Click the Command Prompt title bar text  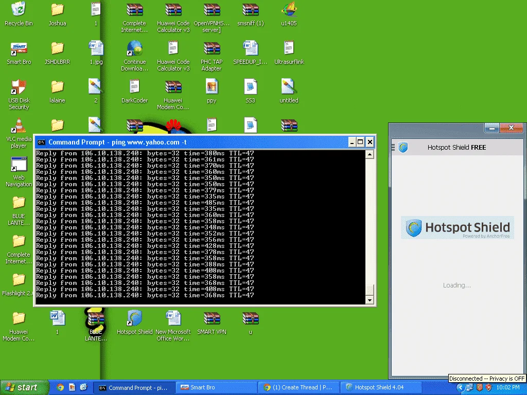click(x=117, y=142)
